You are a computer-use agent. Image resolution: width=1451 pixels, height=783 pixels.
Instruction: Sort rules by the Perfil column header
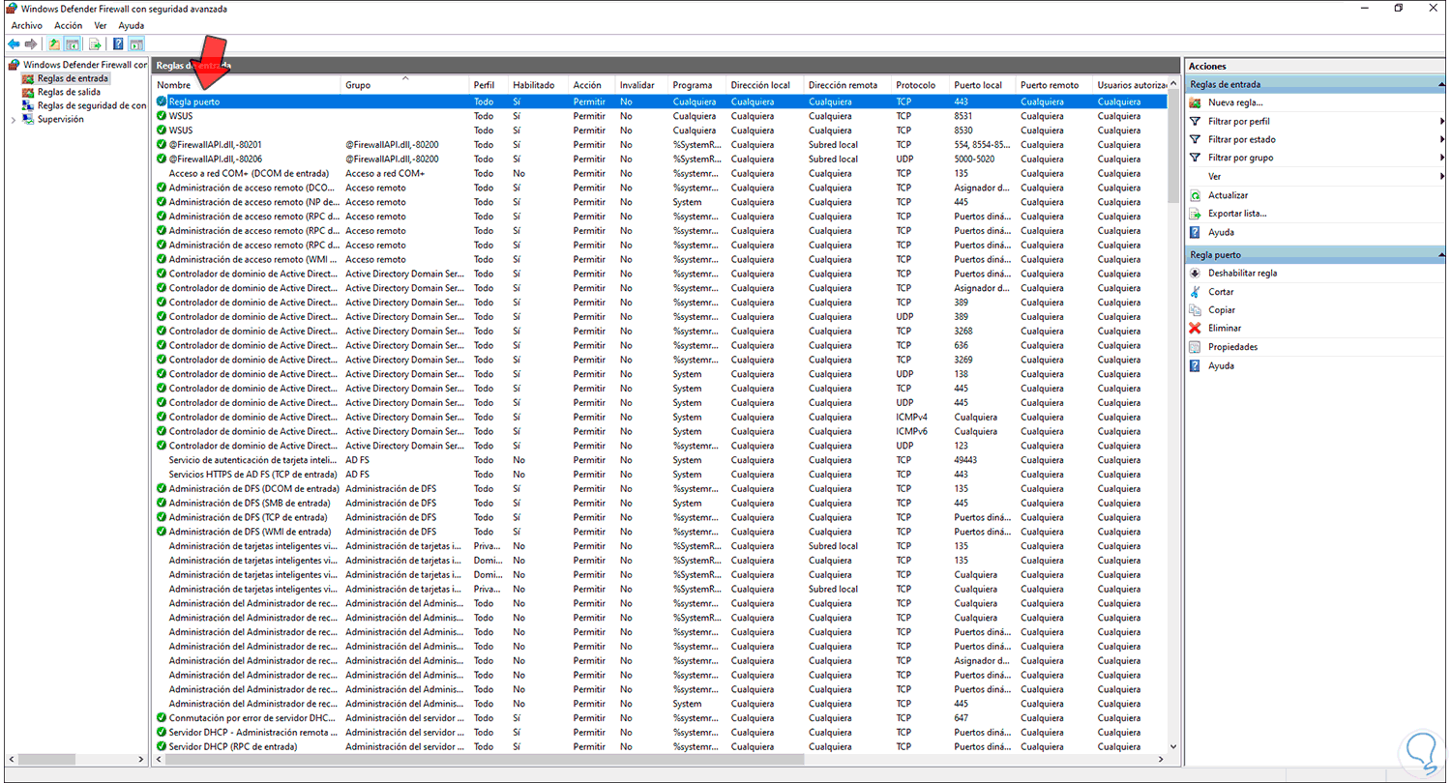489,85
